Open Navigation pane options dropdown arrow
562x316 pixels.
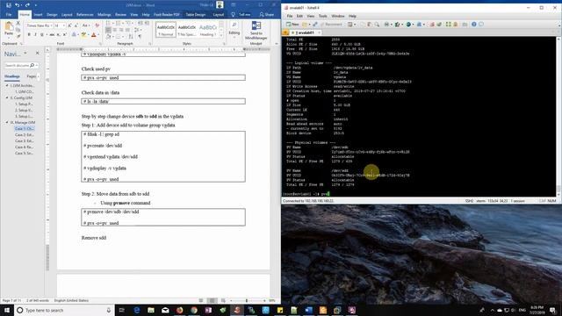coord(25,53)
